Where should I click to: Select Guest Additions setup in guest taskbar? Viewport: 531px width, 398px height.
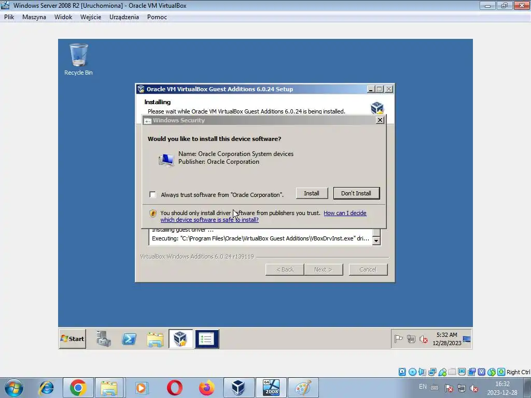click(x=180, y=339)
